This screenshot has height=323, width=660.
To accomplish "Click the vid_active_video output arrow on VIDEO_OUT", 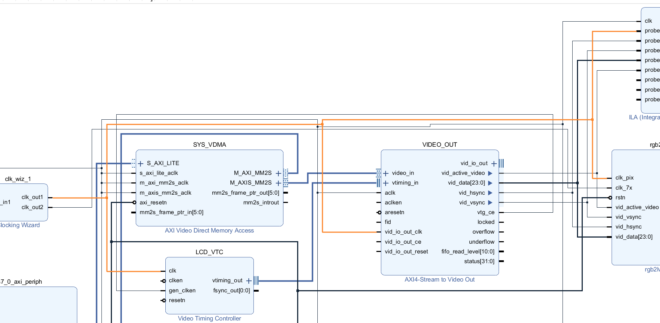I will click(x=490, y=173).
